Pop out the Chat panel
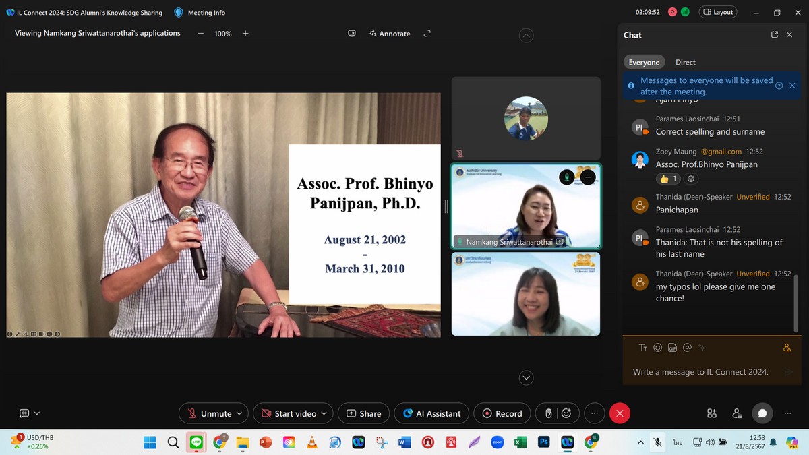This screenshot has width=809, height=455. [x=775, y=35]
